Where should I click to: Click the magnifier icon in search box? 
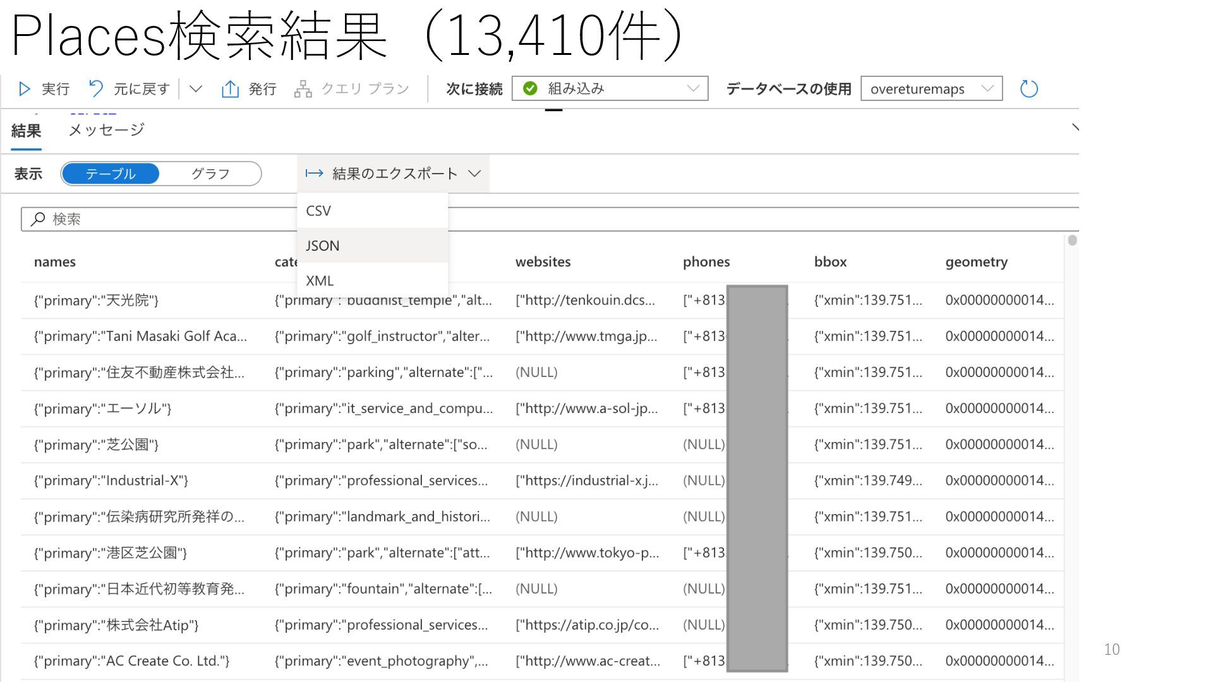38,219
